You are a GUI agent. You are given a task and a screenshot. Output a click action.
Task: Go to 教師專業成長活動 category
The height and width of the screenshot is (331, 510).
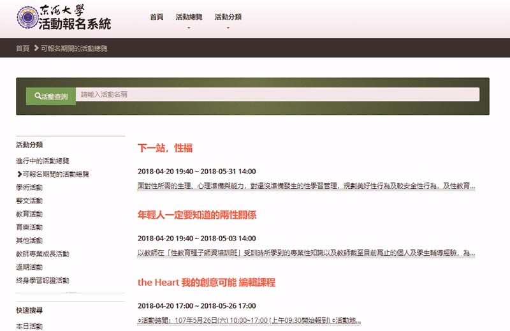click(x=43, y=254)
